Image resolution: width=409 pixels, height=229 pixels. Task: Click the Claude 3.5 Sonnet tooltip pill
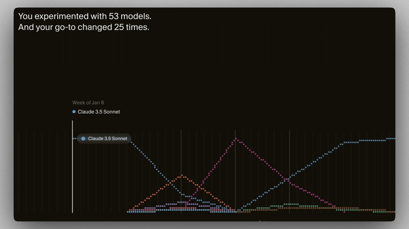[x=104, y=139]
